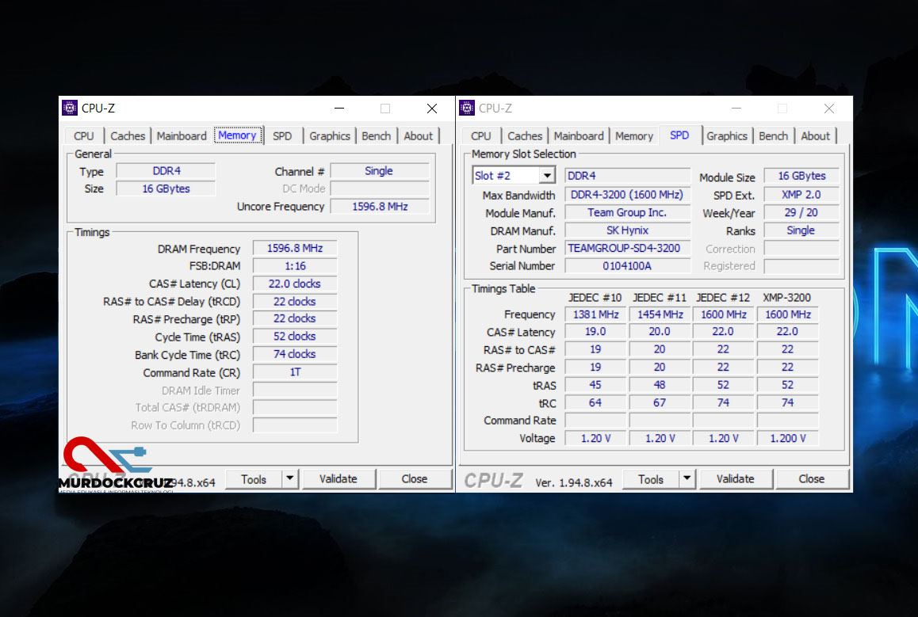Expand the Slot #2 memory slot dropdown

547,176
